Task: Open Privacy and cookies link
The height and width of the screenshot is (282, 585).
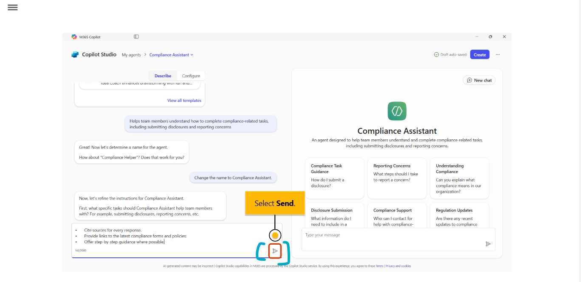Action: pos(398,266)
